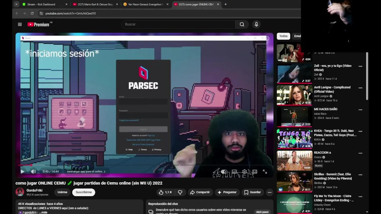Start voice search with microphone icon
The width and height of the screenshot is (381, 214).
pyautogui.click(x=256, y=24)
